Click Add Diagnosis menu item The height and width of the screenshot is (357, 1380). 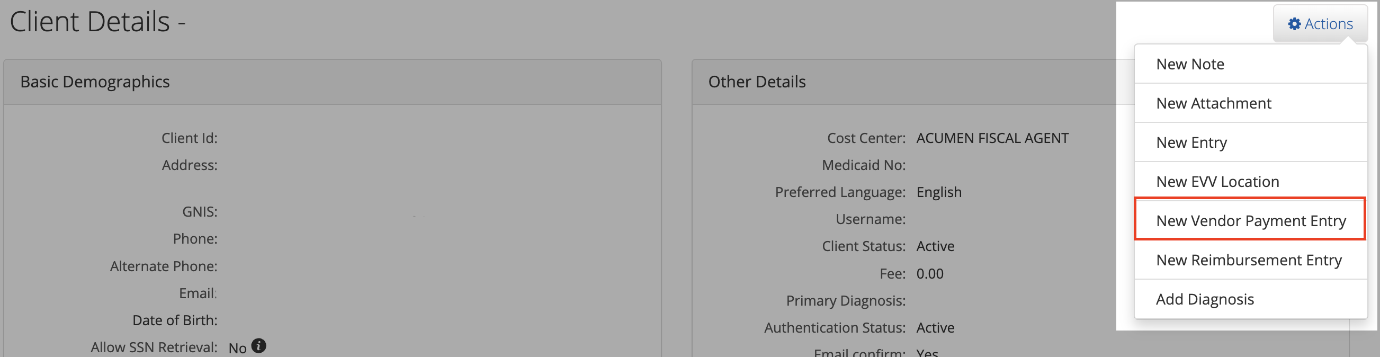[x=1205, y=299]
